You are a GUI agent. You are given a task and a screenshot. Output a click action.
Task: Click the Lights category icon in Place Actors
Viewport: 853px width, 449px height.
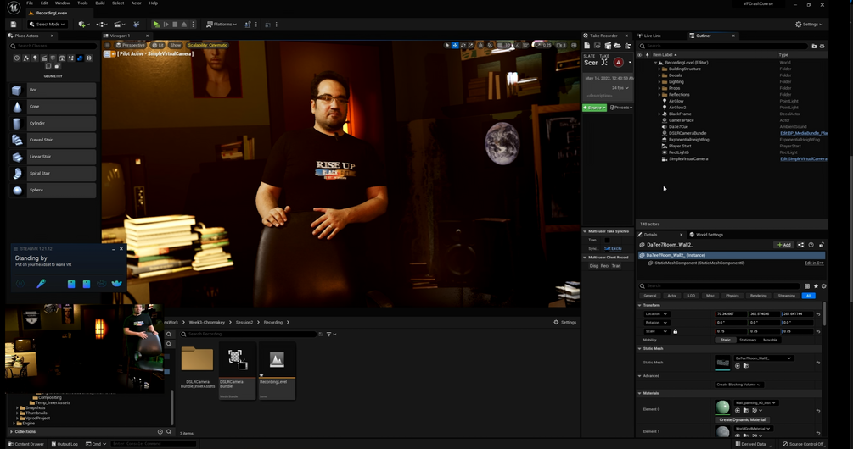pos(35,58)
